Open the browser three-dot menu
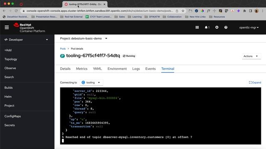The image size is (266, 149). [x=262, y=11]
